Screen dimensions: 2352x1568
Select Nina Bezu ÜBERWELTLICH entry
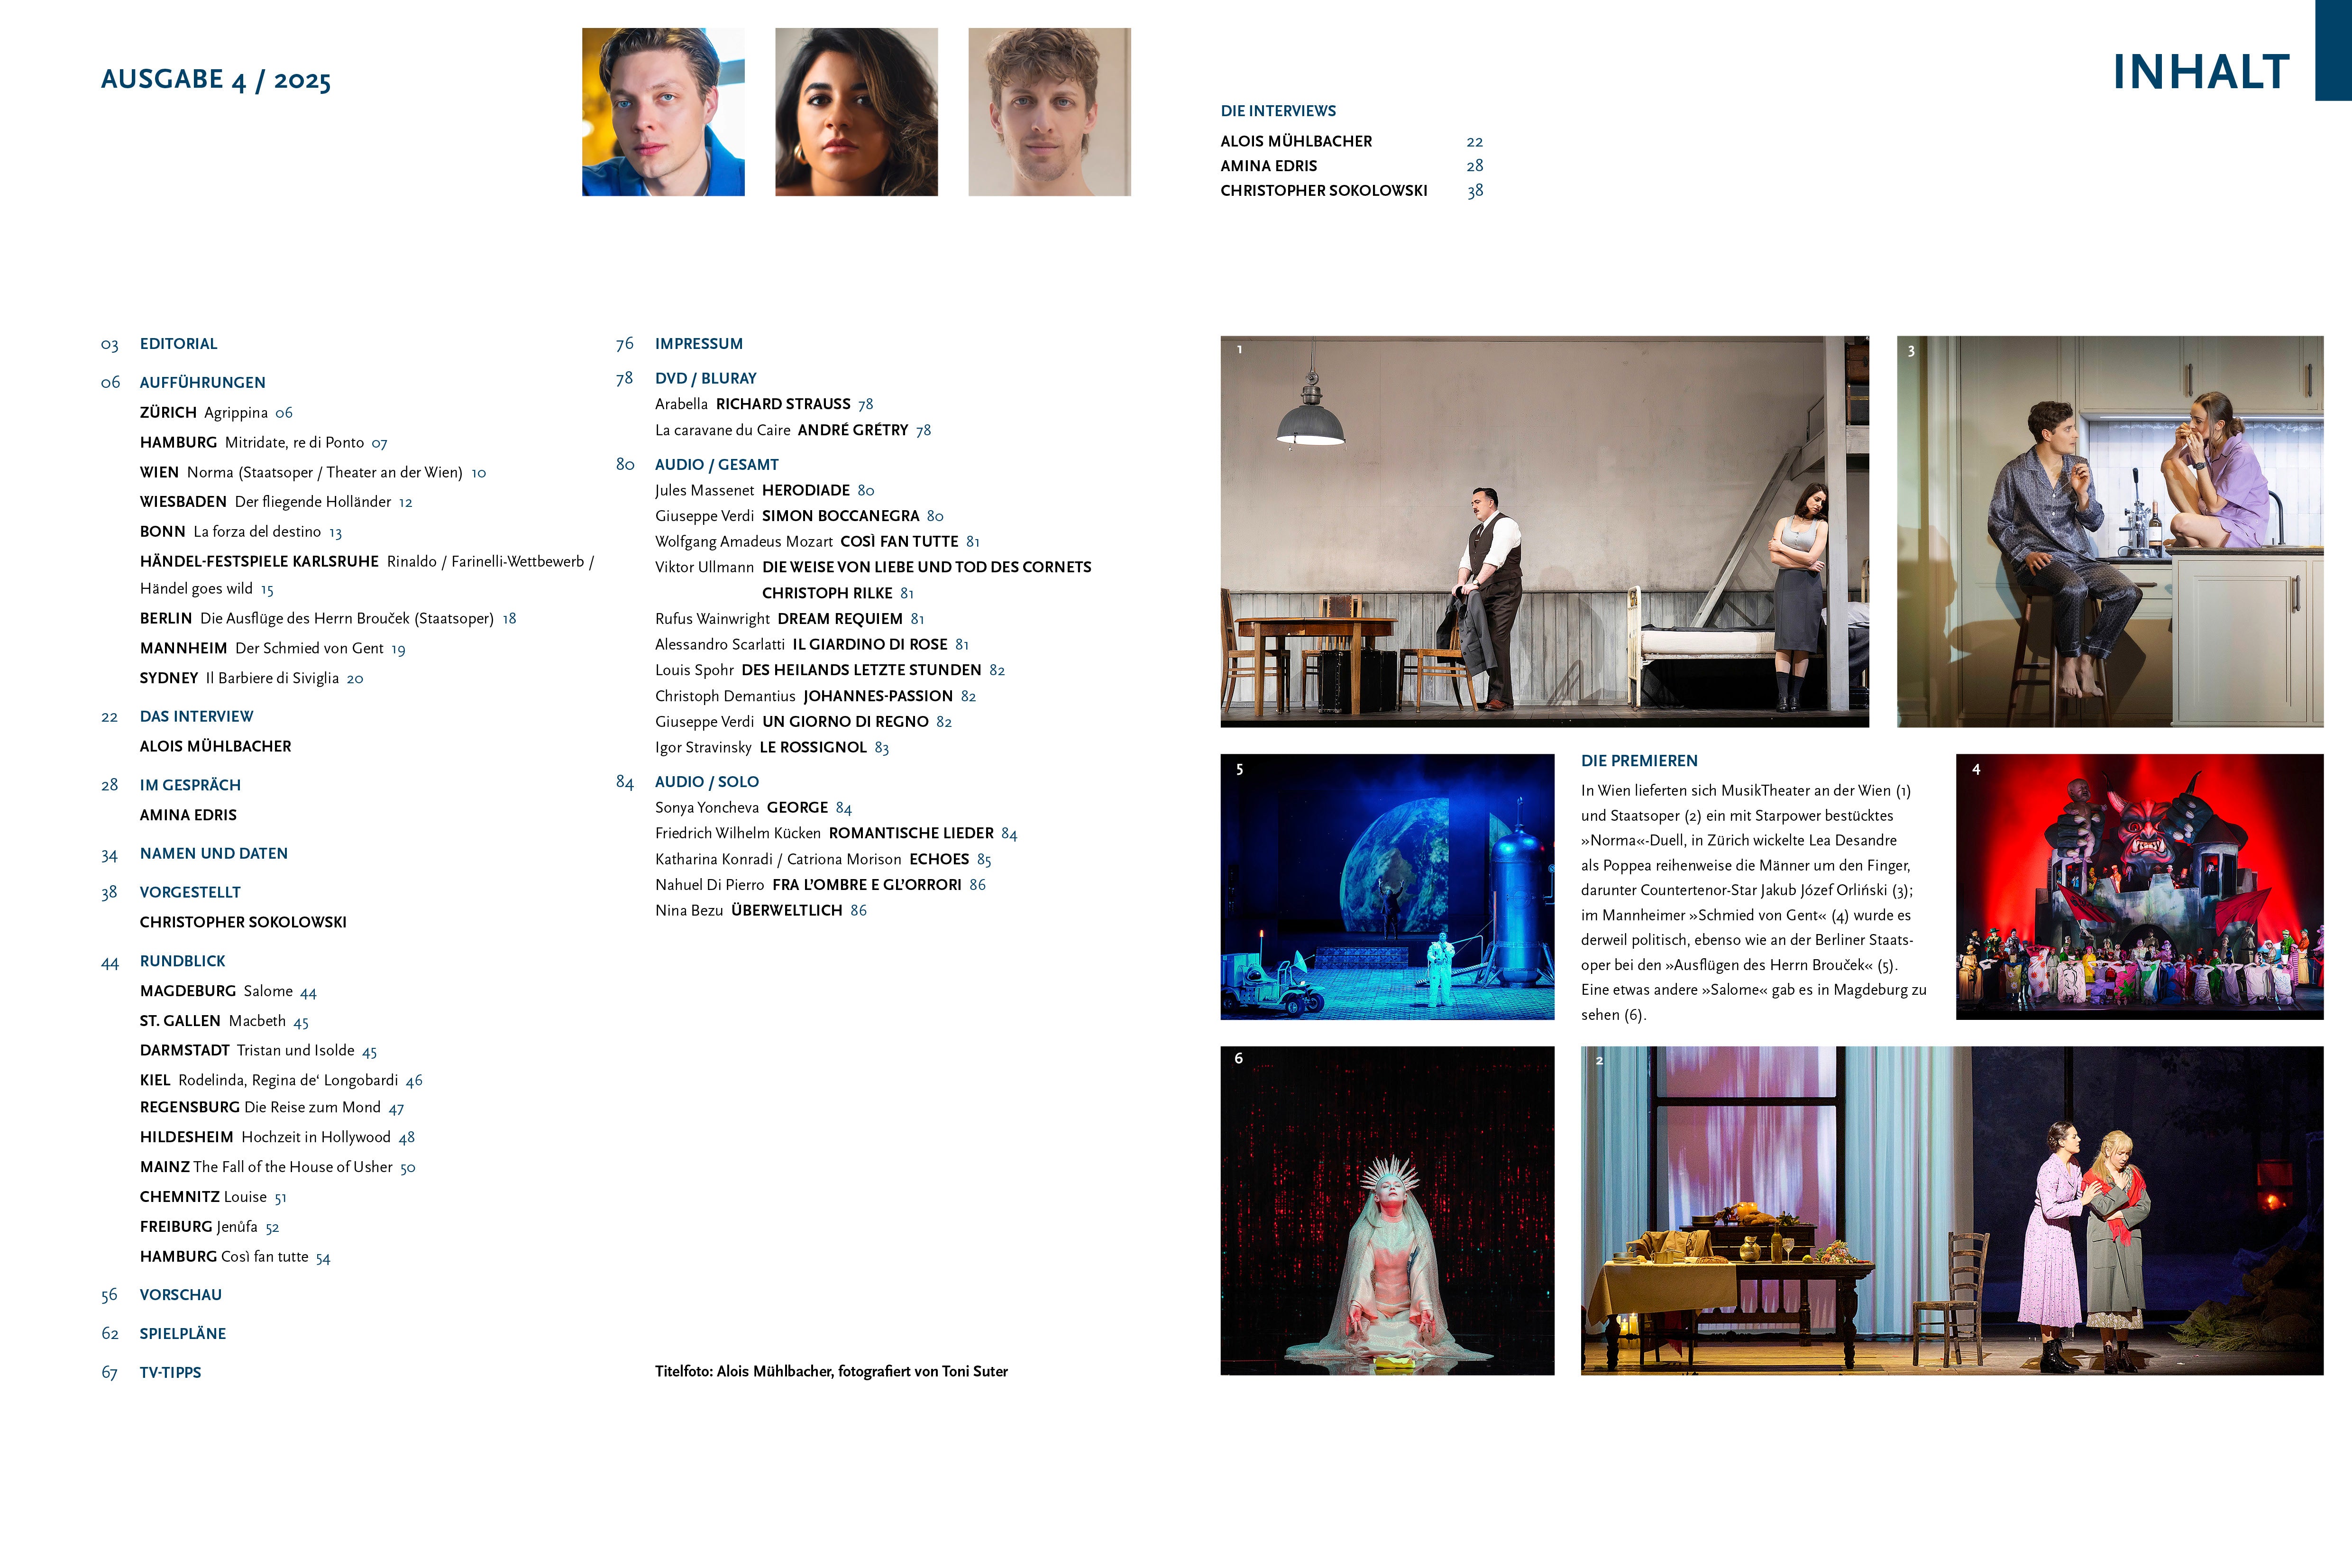[760, 911]
